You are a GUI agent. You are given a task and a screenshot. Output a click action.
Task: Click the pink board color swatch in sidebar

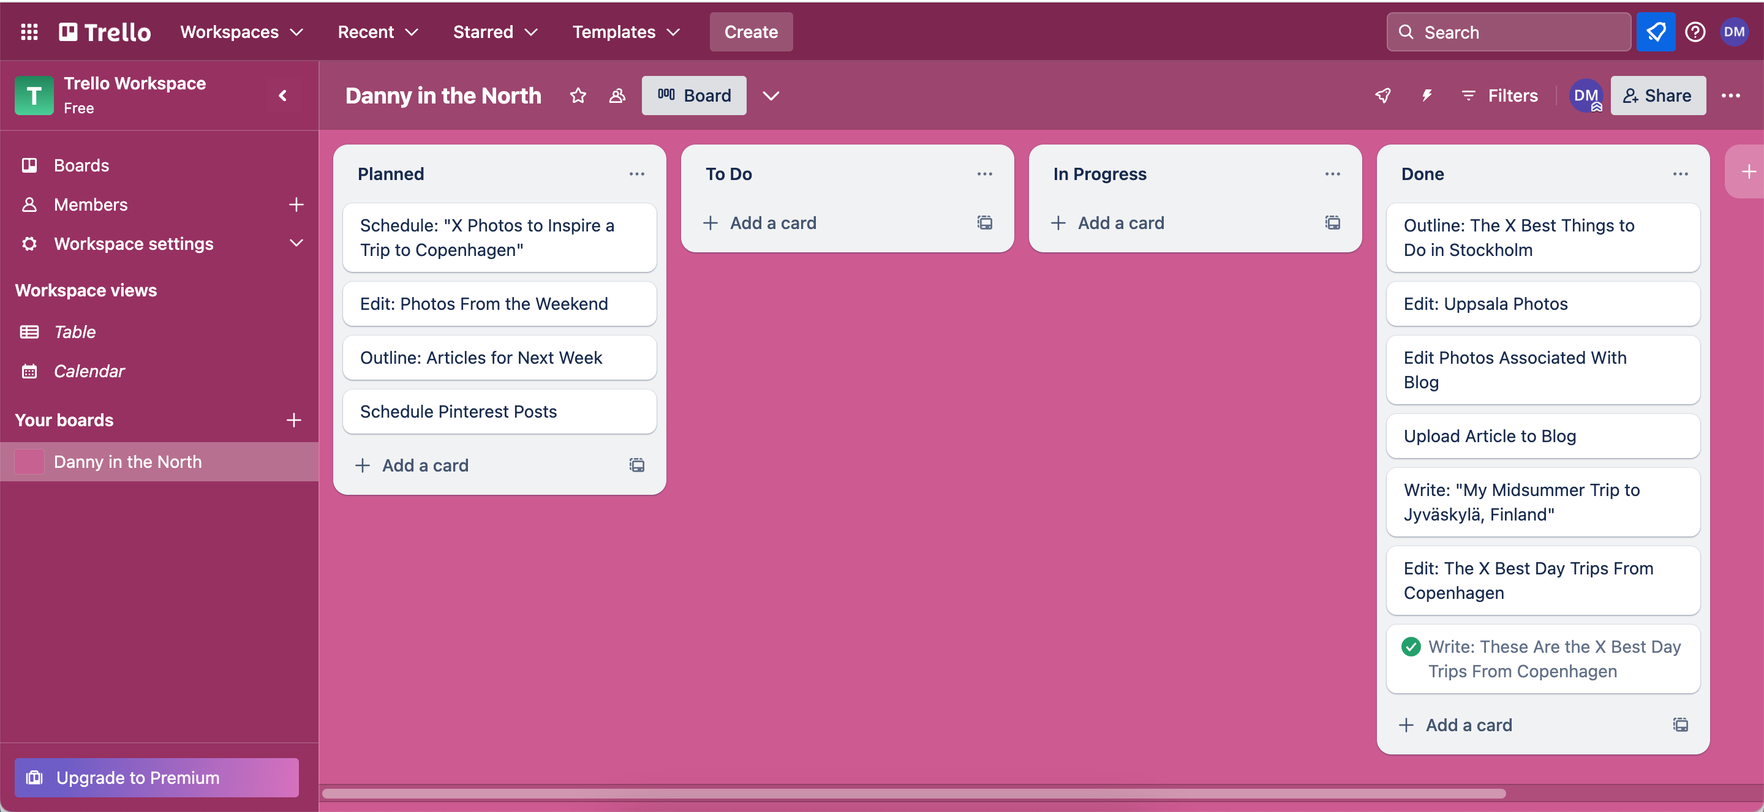pos(29,462)
